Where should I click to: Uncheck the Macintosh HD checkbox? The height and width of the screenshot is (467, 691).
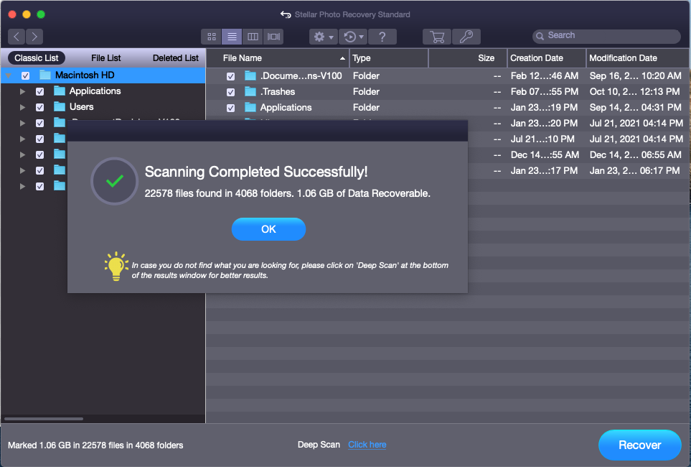(x=26, y=75)
